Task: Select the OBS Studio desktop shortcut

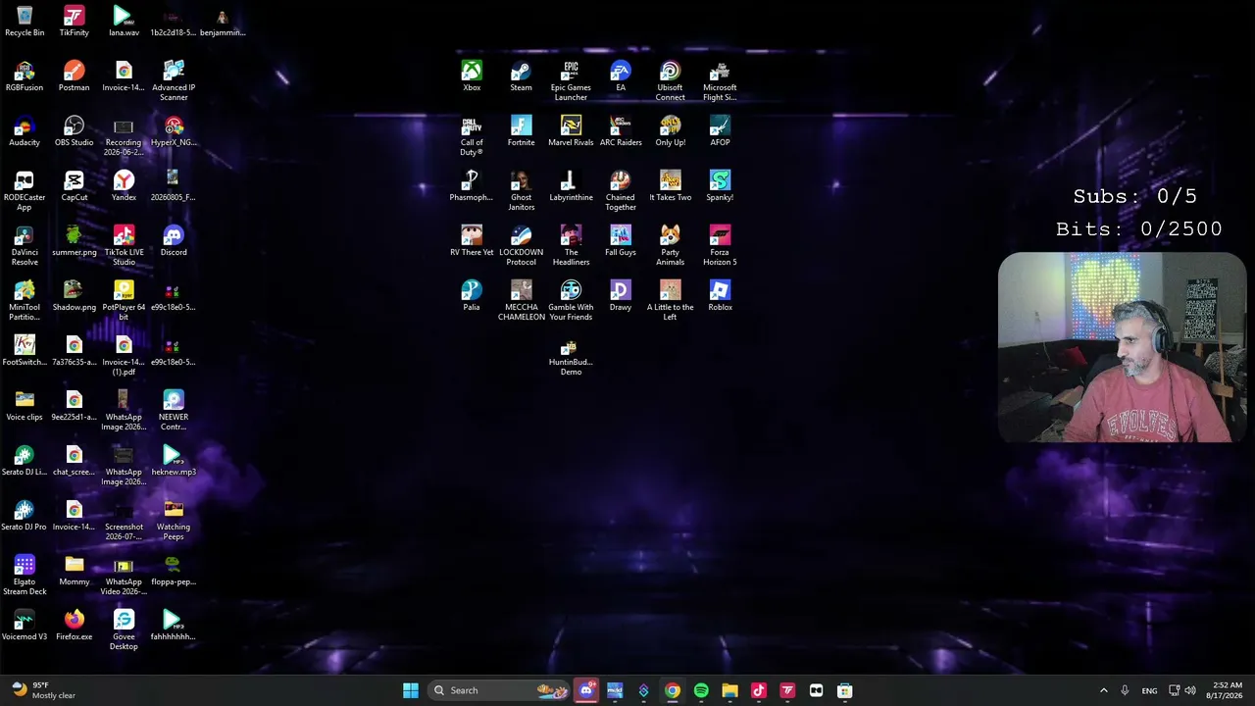Action: pyautogui.click(x=74, y=130)
